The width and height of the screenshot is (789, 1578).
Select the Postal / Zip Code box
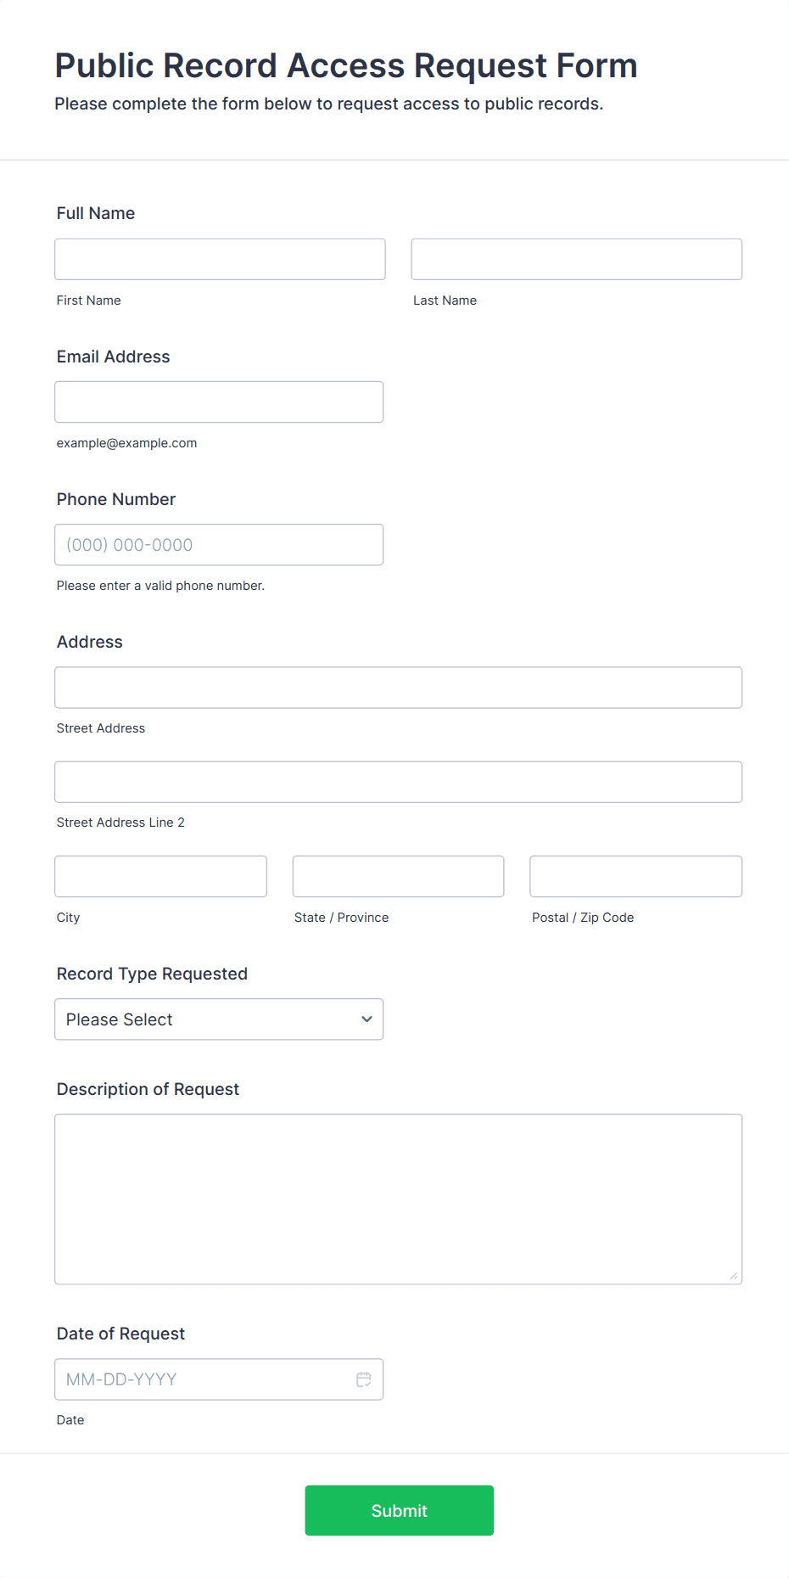click(635, 875)
